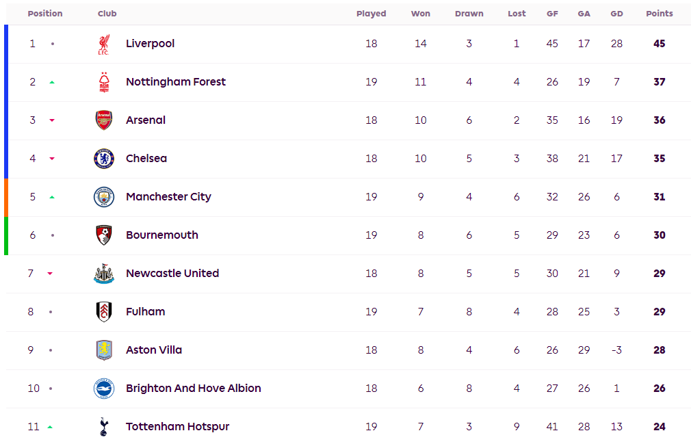Open the Brighton And Hove Albion badge
691x446 pixels.
point(104,389)
